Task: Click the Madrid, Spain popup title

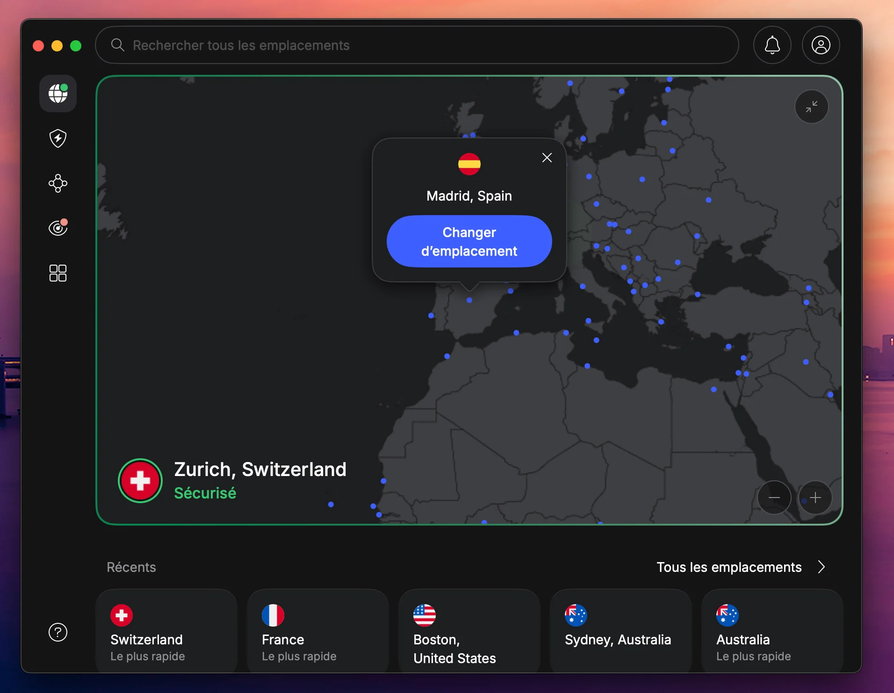Action: 469,196
